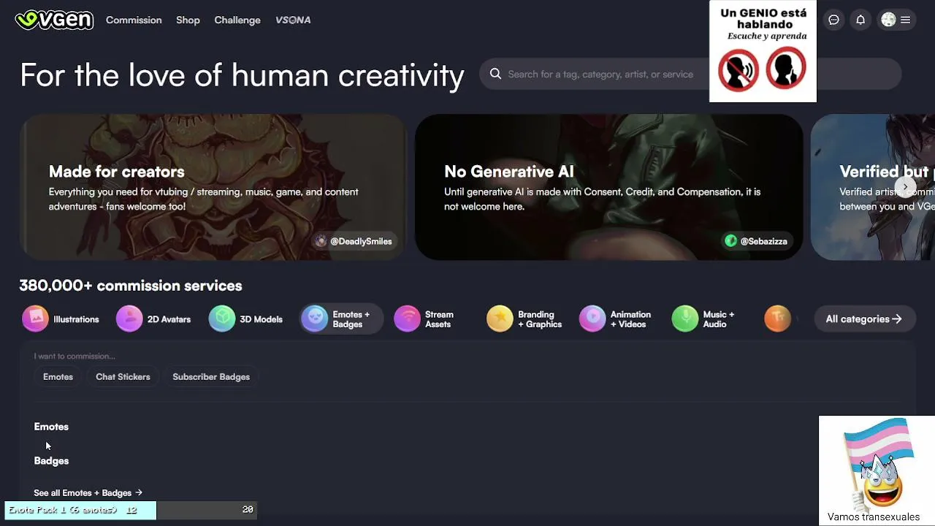This screenshot has width=935, height=526.
Task: Open the notifications bell
Action: click(860, 20)
